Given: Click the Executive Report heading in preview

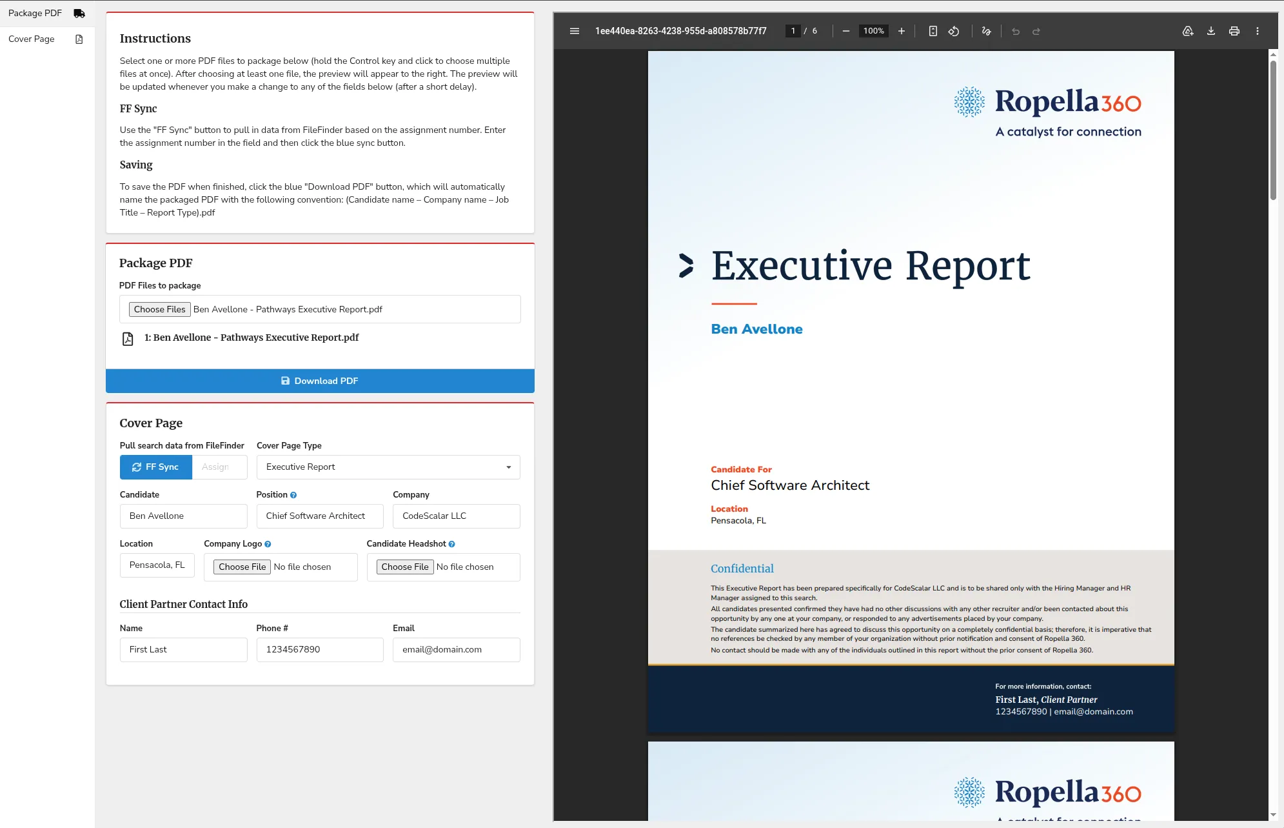Looking at the screenshot, I should coord(871,266).
